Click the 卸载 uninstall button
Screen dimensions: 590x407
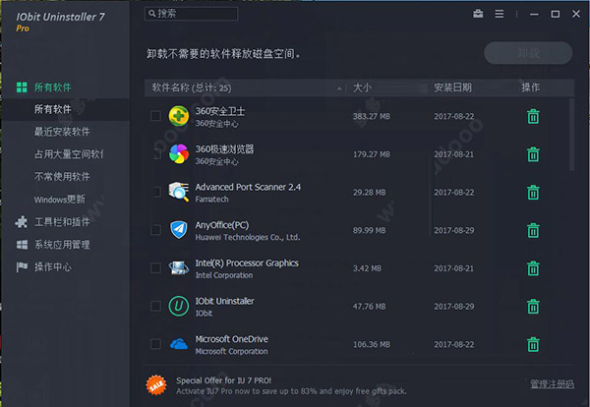point(528,53)
